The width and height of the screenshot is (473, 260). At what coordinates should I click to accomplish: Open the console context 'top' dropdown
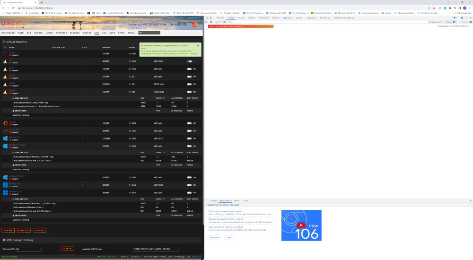pyautogui.click(x=218, y=22)
